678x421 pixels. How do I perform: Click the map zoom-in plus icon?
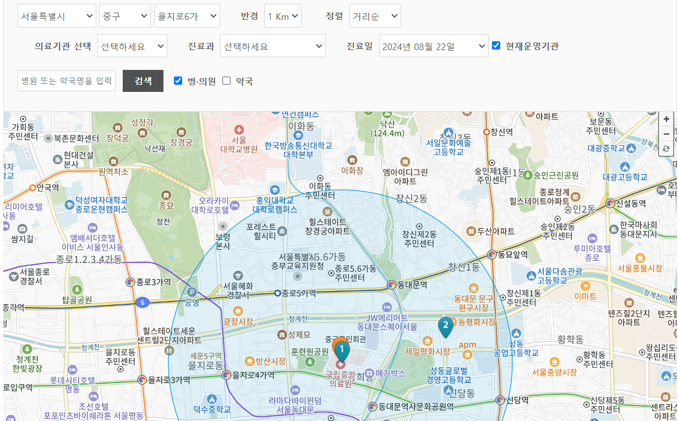(666, 118)
